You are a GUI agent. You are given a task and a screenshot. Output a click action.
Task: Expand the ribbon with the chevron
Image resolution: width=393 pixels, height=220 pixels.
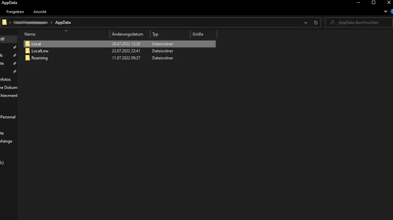pyautogui.click(x=386, y=11)
